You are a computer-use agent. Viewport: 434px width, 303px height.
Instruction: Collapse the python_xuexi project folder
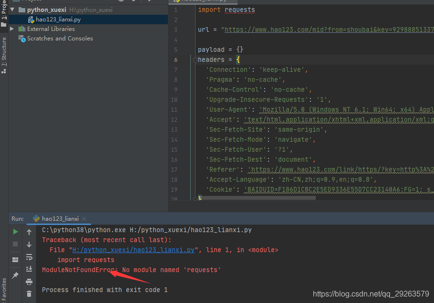12,10
